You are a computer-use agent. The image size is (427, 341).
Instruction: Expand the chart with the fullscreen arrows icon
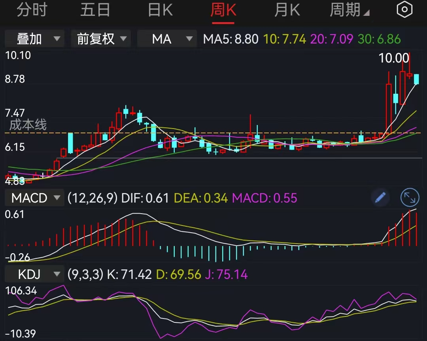[410, 198]
